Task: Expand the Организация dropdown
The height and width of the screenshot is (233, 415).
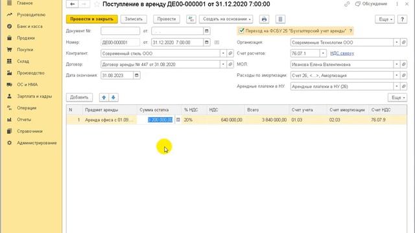Action: (396, 42)
